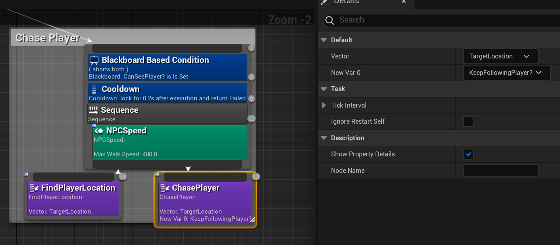Click the Details panel pencil icon
The image size is (560, 245).
point(325,2)
